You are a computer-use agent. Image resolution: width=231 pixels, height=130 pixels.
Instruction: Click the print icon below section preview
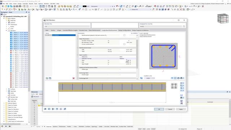(x=181, y=78)
